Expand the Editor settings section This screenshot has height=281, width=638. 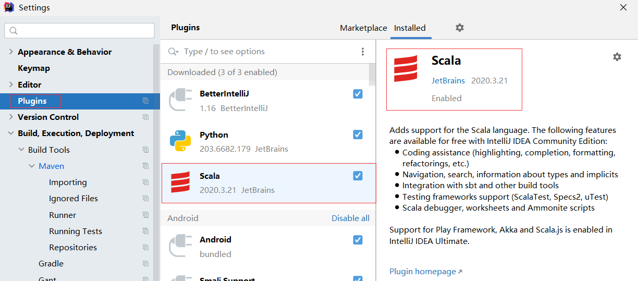pyautogui.click(x=11, y=84)
